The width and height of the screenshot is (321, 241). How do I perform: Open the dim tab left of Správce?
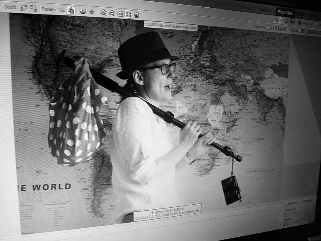pyautogui.click(x=246, y=9)
